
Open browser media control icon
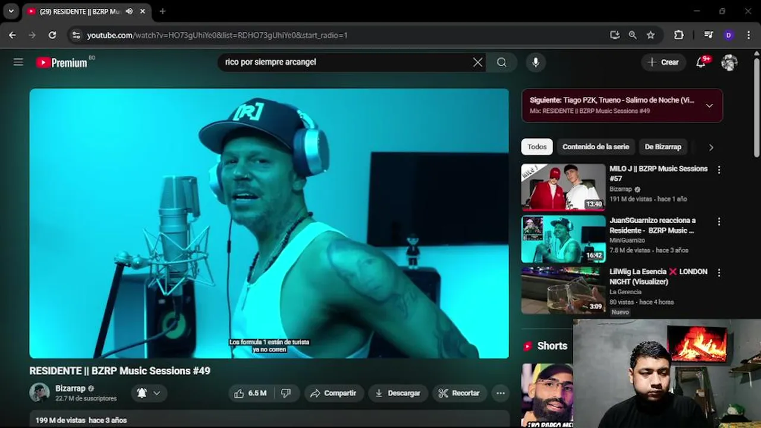pyautogui.click(x=708, y=35)
